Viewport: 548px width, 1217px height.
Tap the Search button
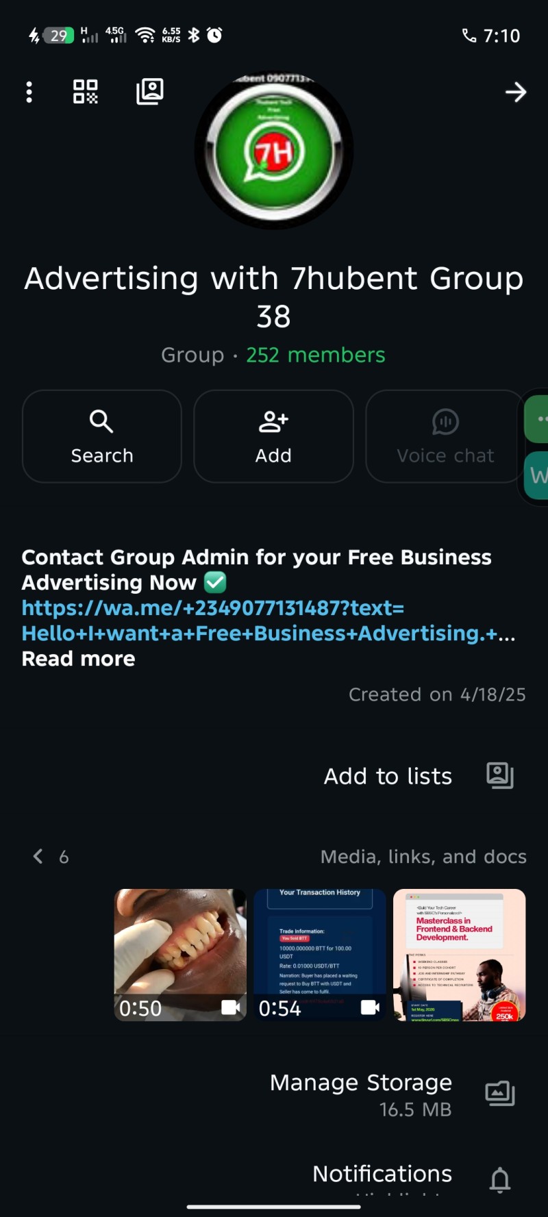point(102,436)
